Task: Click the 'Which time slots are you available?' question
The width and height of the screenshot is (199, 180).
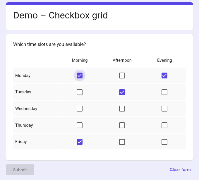Action: pyautogui.click(x=49, y=44)
